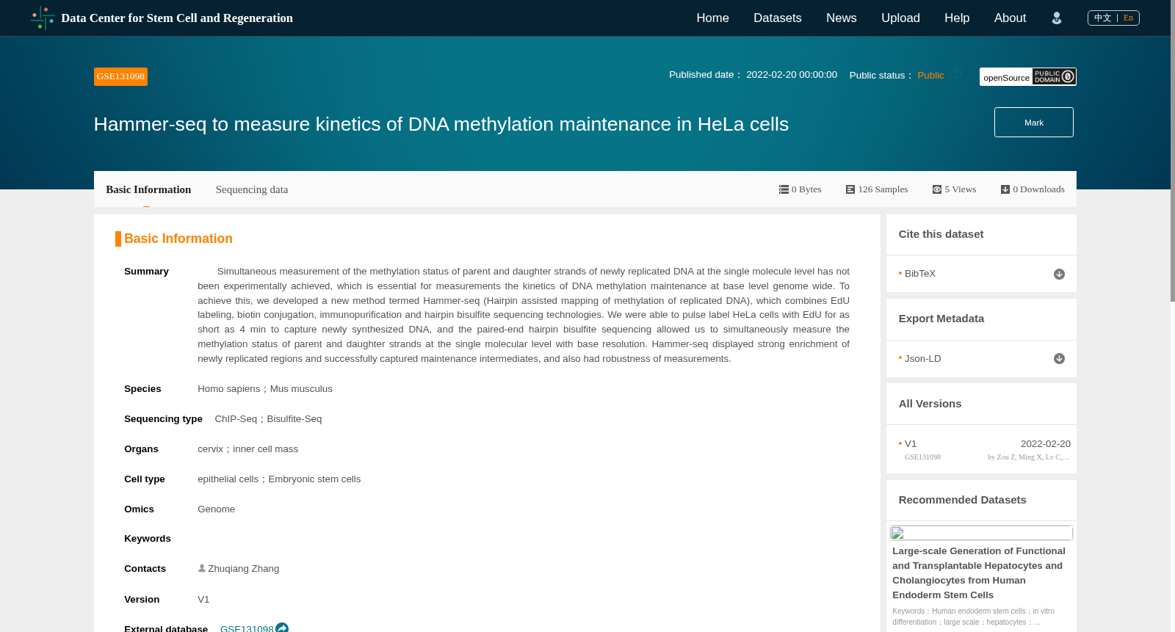Click the Export Metadata heading
Screen dimensions: 1175x632
[x=941, y=319]
